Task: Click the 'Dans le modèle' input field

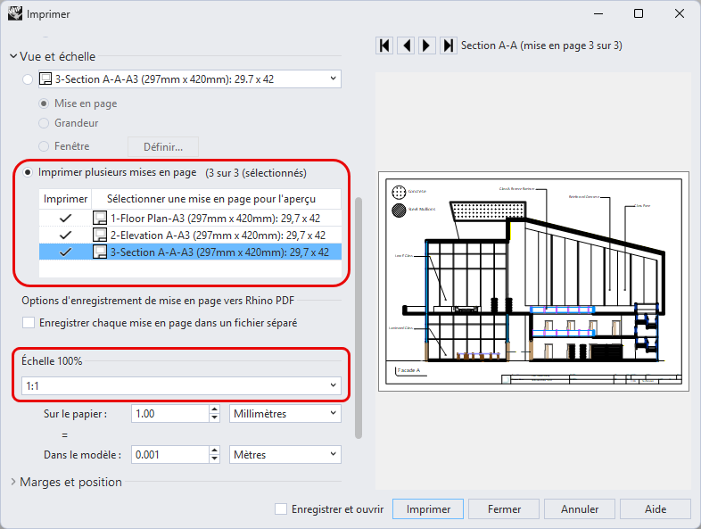Action: 169,455
